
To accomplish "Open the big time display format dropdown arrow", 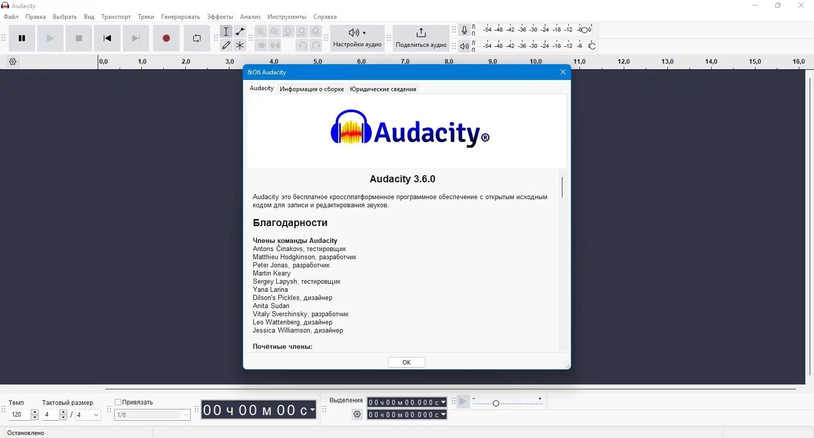I will coord(312,410).
